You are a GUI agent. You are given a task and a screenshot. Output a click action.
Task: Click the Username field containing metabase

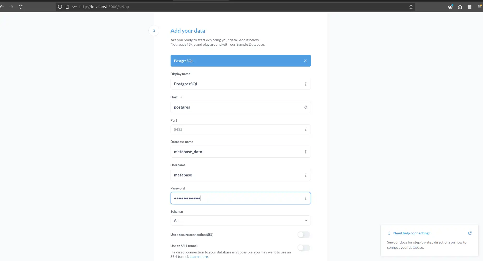pyautogui.click(x=240, y=175)
